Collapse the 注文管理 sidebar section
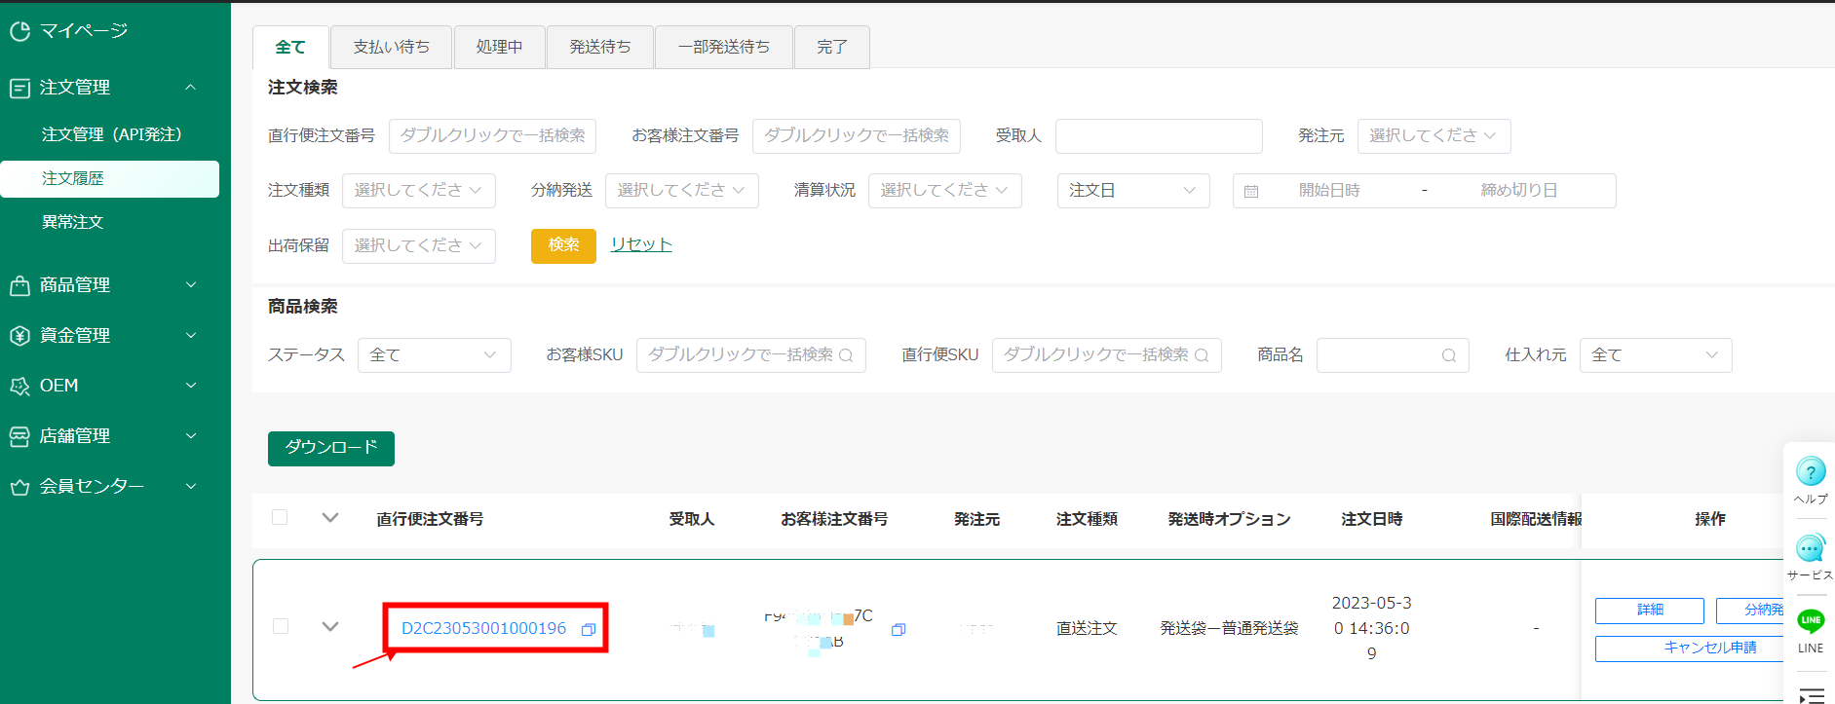The width and height of the screenshot is (1835, 704). click(x=191, y=88)
